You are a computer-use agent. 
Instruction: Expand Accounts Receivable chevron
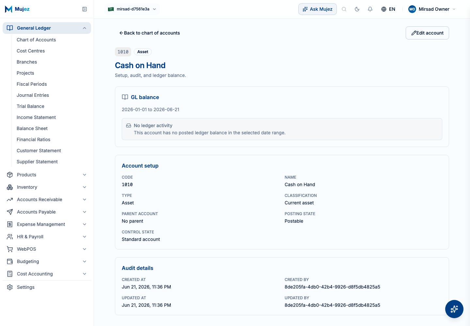85,200
